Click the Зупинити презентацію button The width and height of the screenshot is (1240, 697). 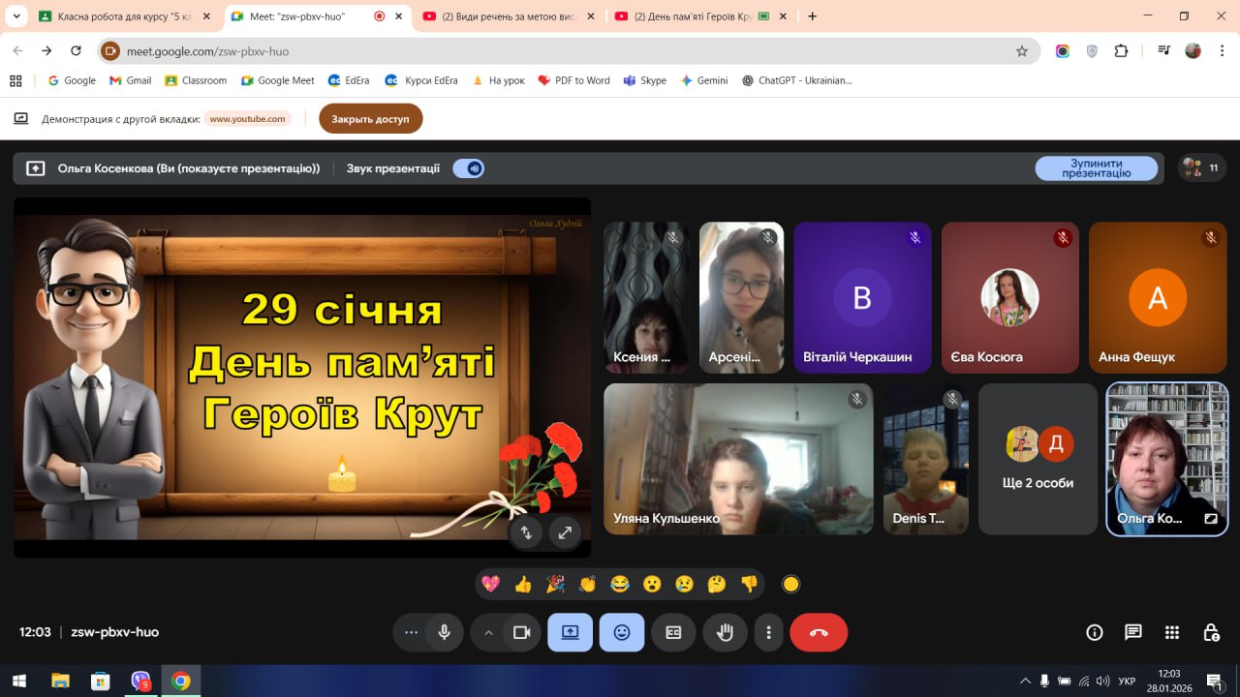[x=1096, y=168]
